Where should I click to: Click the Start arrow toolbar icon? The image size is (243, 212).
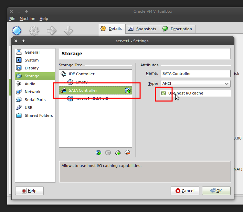tap(52, 31)
